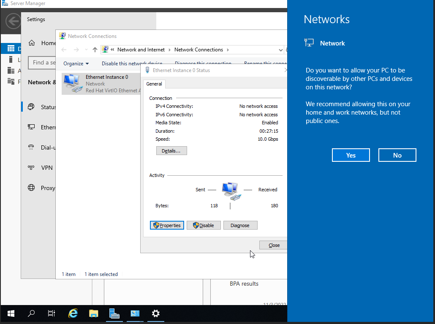Screen dimensions: 435x324
Task: Click the Home icon in Settings
Action: click(31, 43)
